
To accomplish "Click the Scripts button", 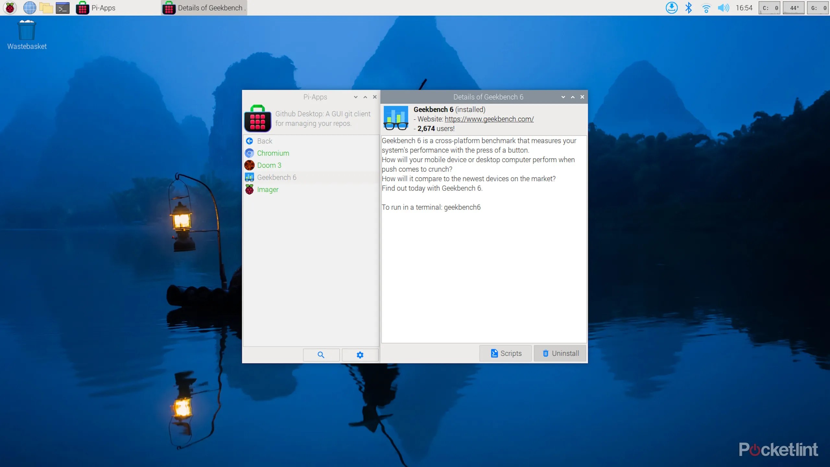I will coord(505,353).
